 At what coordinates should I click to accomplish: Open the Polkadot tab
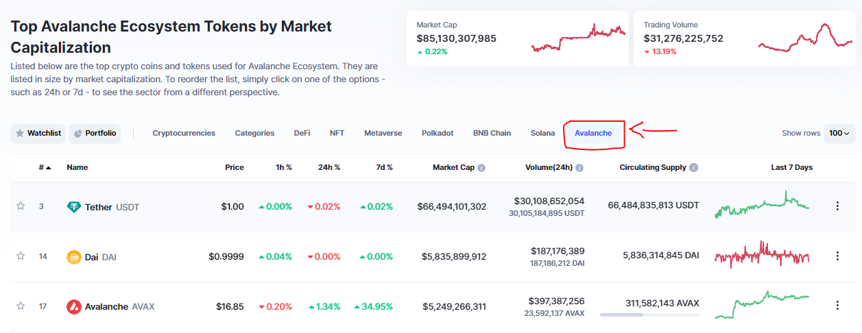pos(438,134)
